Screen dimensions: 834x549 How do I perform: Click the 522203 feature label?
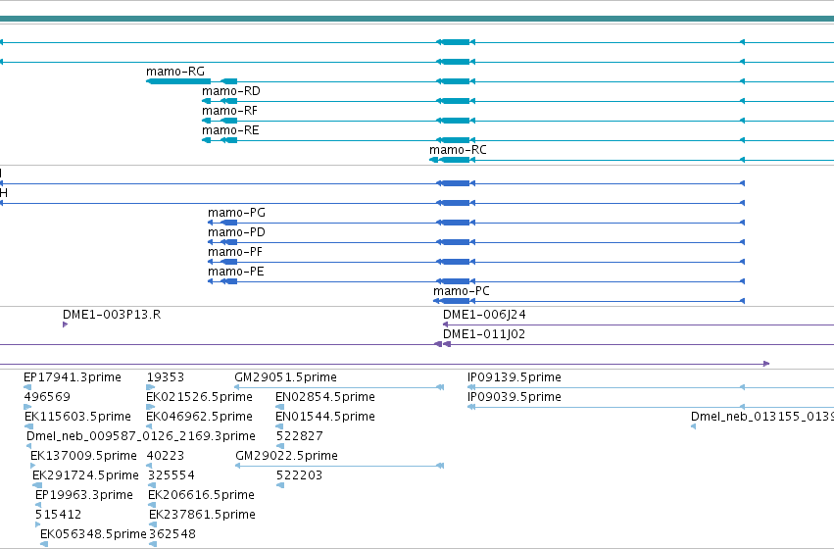click(x=300, y=476)
